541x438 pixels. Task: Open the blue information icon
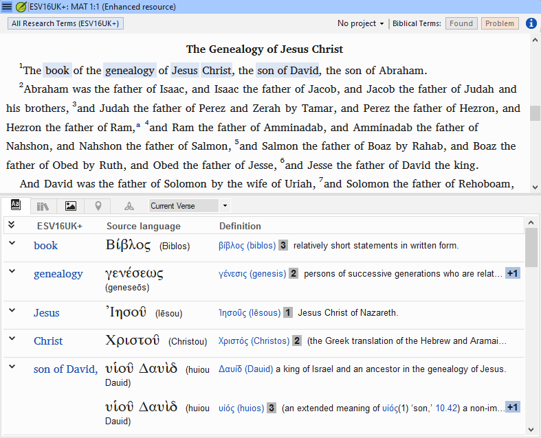(x=531, y=23)
